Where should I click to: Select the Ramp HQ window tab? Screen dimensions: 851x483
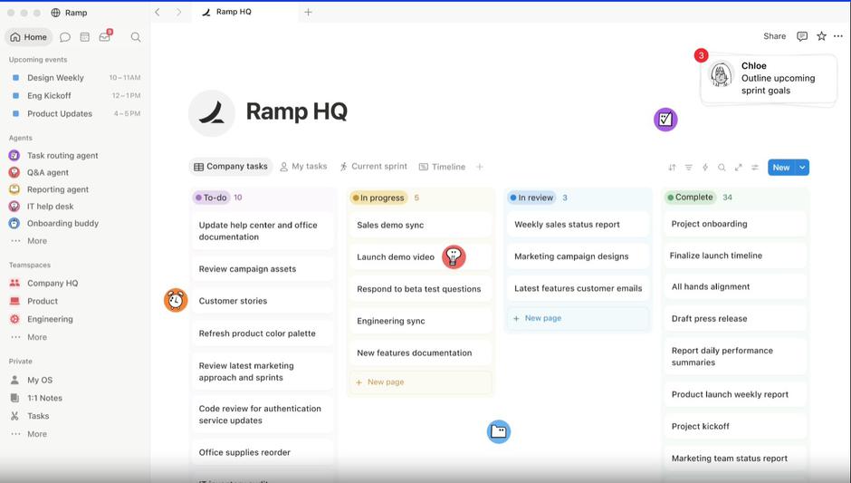(244, 12)
